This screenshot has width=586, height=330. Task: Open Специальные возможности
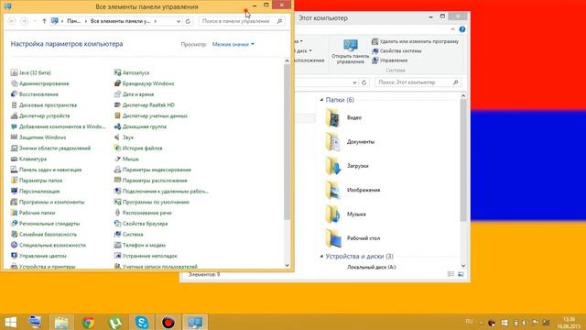49,245
